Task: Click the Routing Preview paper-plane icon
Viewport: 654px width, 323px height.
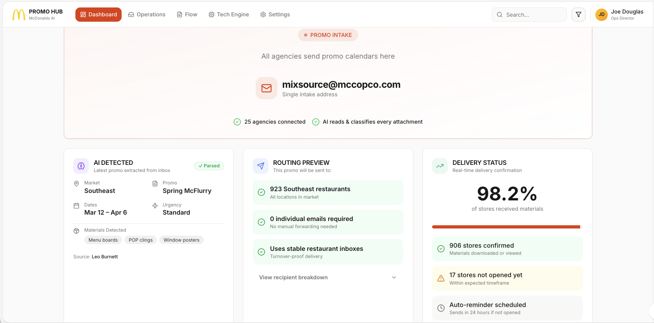Action: pyautogui.click(x=261, y=166)
